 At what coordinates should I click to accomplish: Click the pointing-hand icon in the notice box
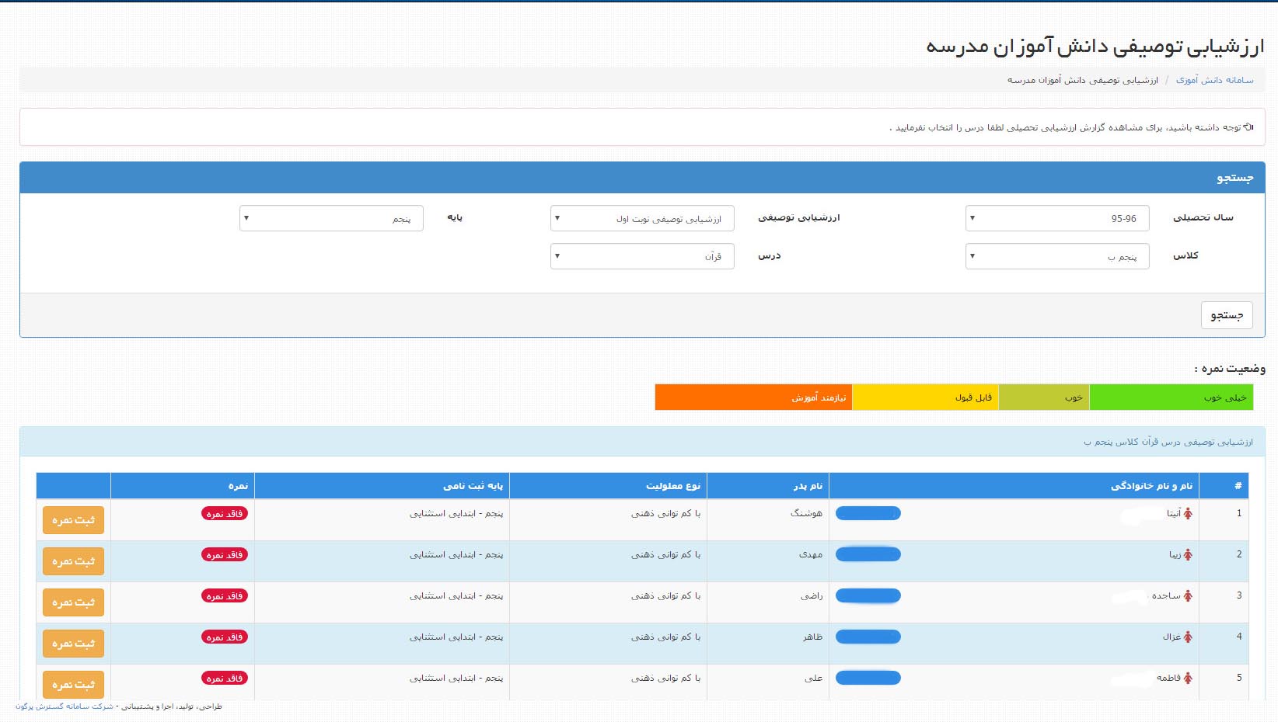coord(1248,127)
